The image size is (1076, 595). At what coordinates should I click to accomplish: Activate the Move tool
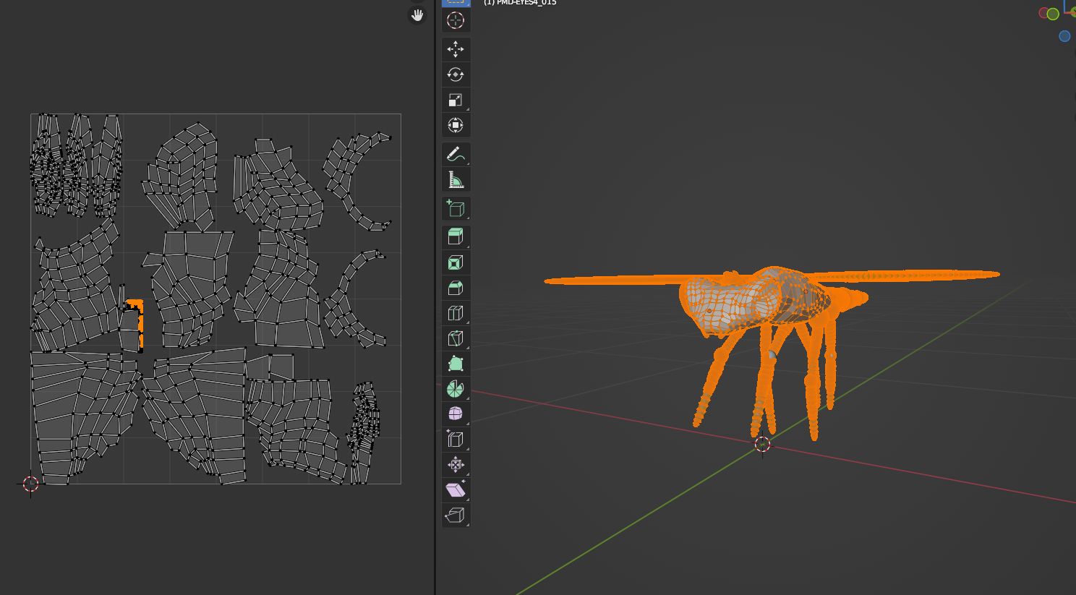456,49
